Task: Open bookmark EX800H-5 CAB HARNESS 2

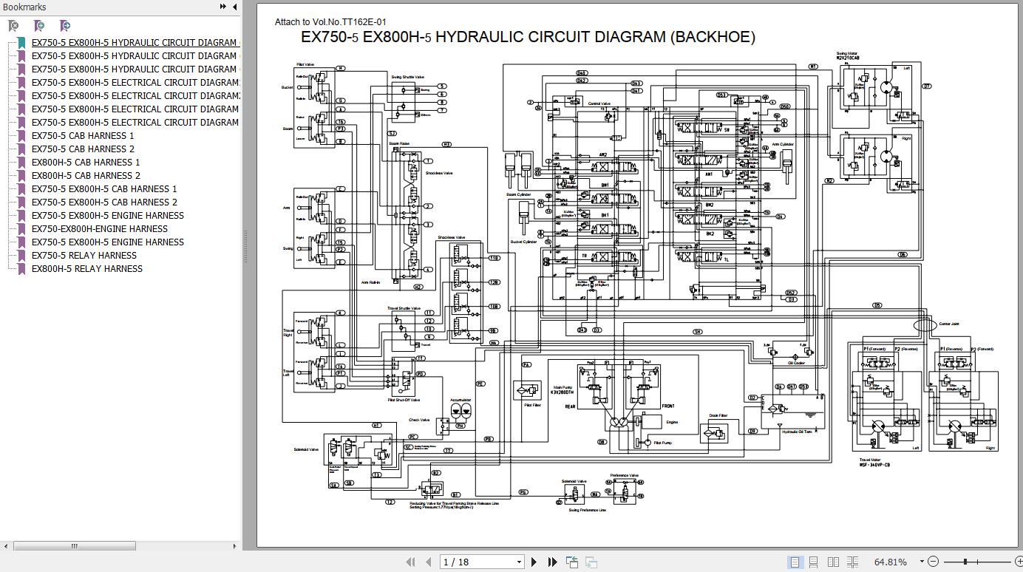Action: [86, 176]
